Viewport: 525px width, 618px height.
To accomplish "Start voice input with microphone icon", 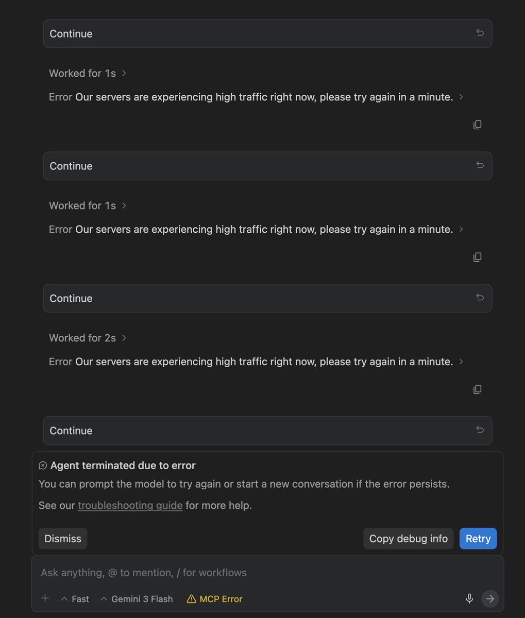I will point(469,598).
